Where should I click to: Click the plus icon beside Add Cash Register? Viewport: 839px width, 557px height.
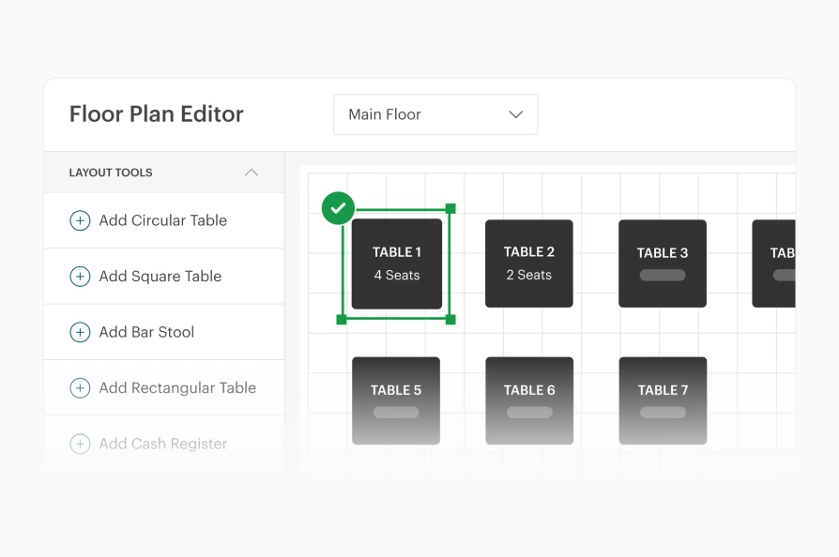[x=80, y=444]
